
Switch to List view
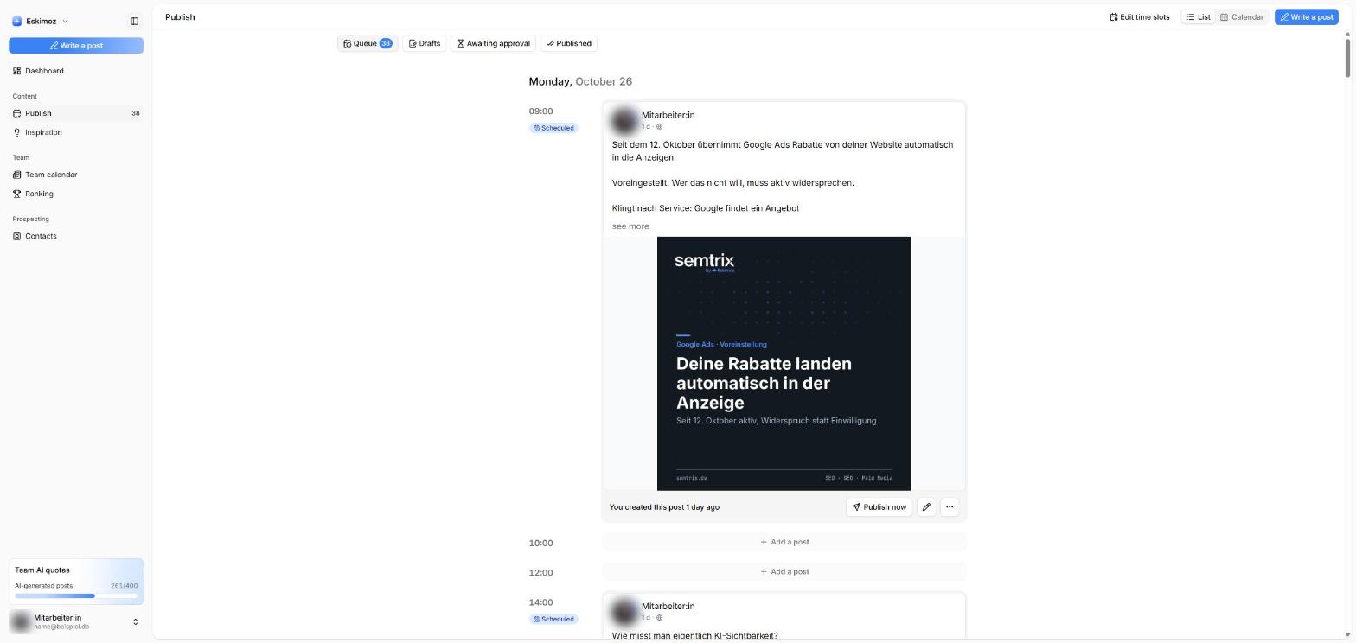click(1199, 17)
